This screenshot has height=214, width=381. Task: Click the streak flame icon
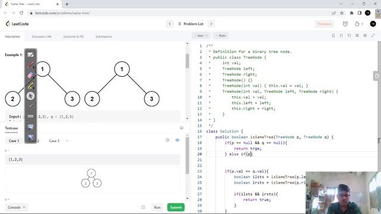click(x=357, y=24)
